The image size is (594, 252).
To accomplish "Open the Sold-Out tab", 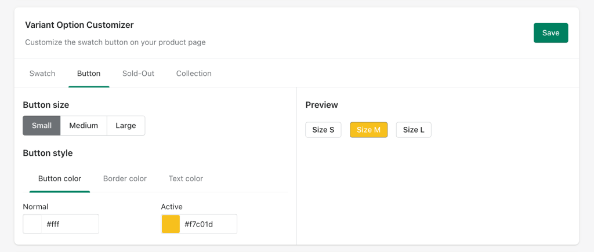I will (x=138, y=74).
